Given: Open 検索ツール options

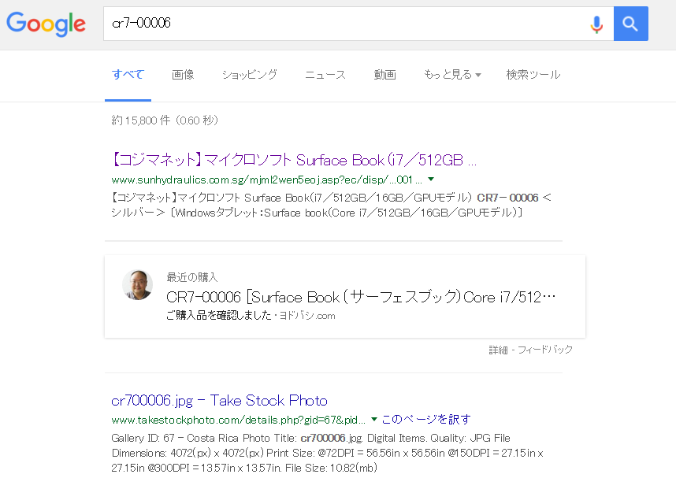Looking at the screenshot, I should coord(533,75).
